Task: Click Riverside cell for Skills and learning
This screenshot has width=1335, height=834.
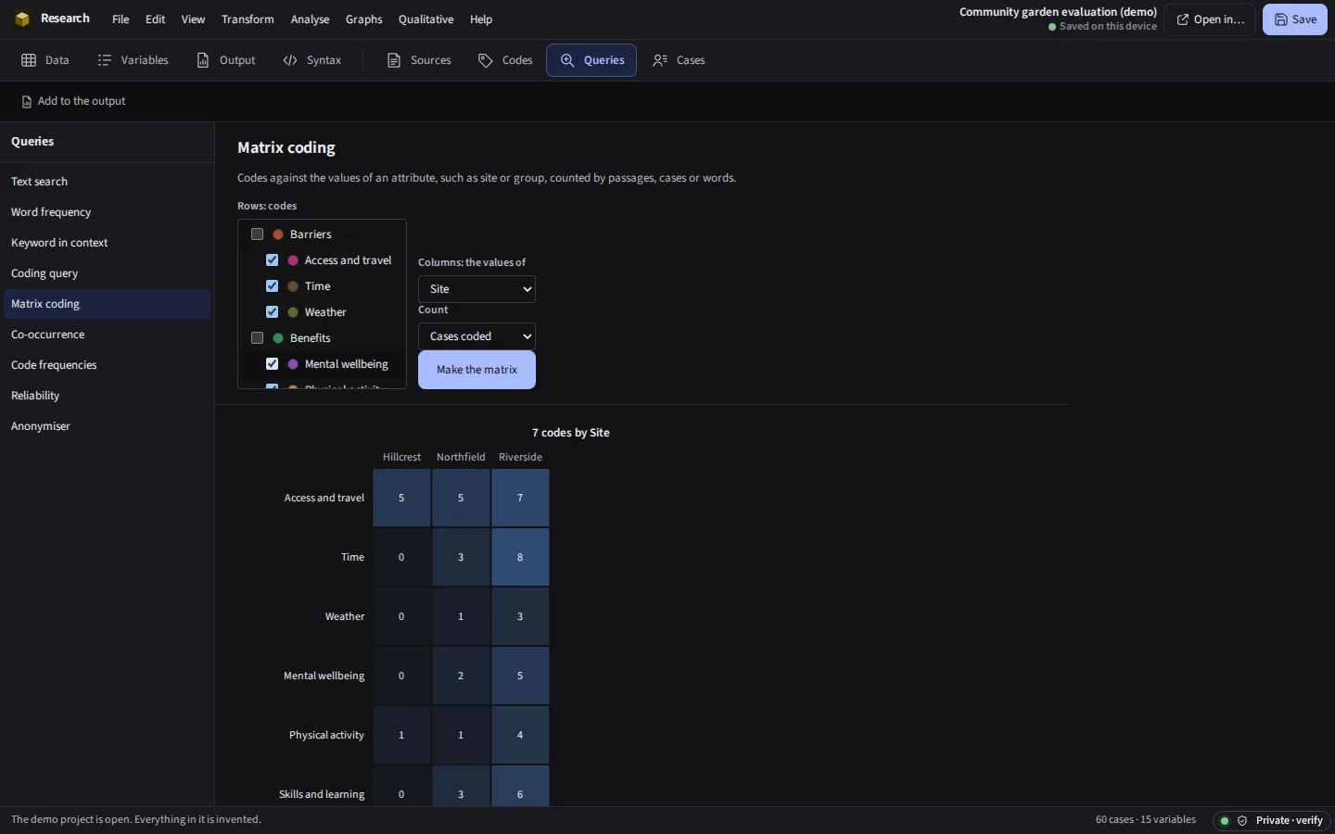Action: click(520, 786)
